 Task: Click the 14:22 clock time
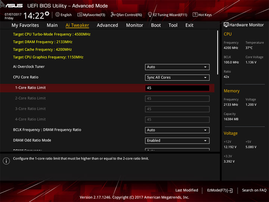pyautogui.click(x=34, y=16)
